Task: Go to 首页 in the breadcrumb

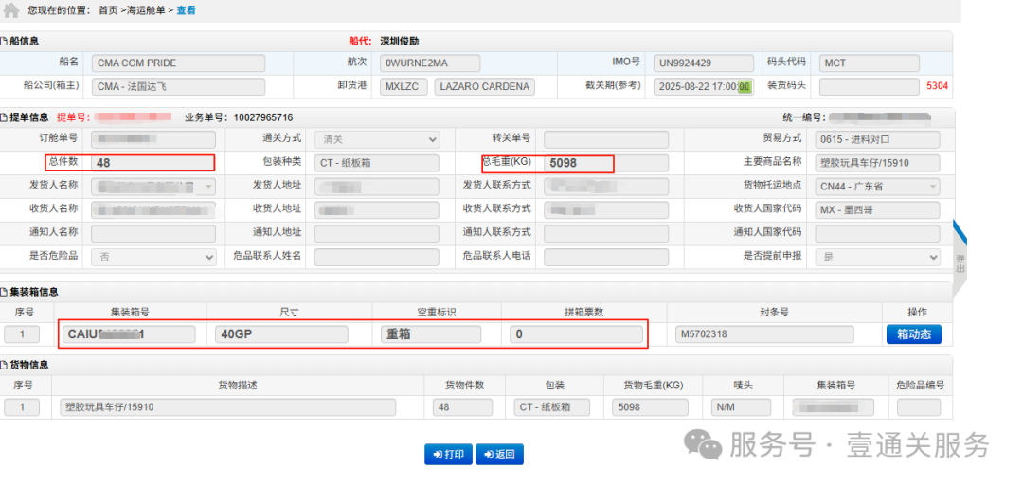Action: tap(108, 10)
